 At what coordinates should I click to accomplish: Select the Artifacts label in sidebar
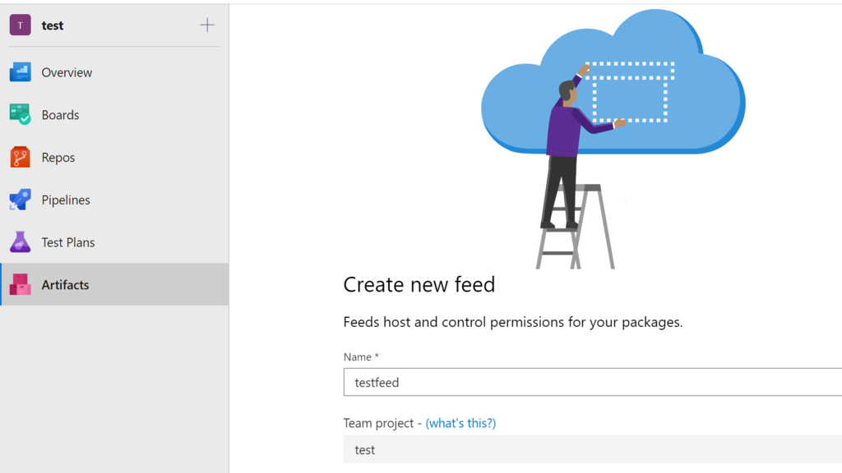pos(65,285)
